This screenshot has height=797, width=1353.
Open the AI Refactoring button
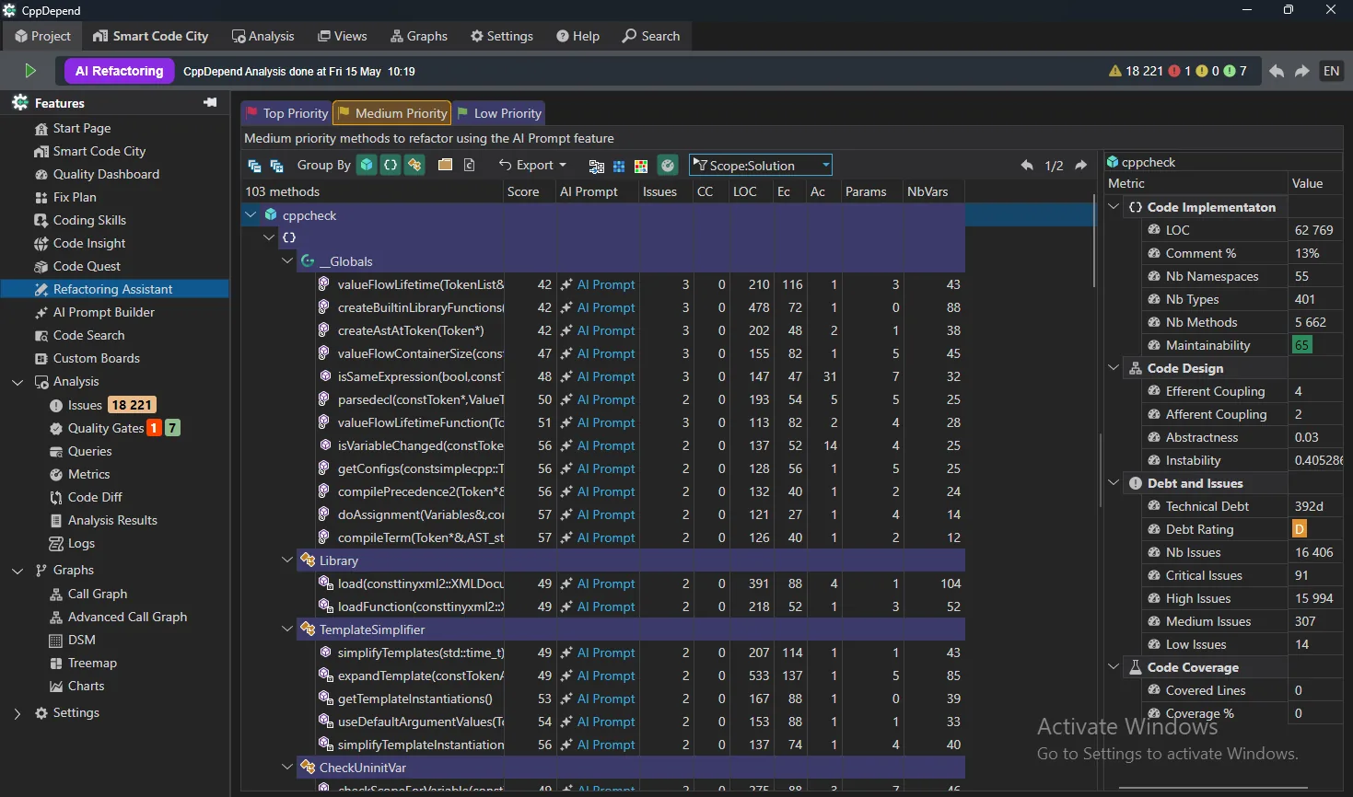click(120, 71)
